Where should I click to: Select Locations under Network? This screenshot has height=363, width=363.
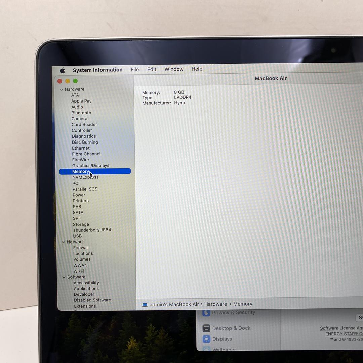(83, 254)
